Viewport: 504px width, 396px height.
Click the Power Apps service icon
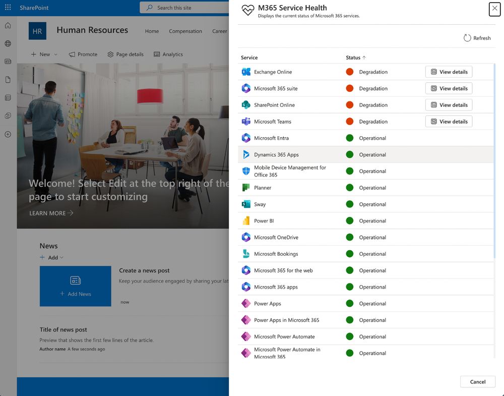tap(246, 303)
